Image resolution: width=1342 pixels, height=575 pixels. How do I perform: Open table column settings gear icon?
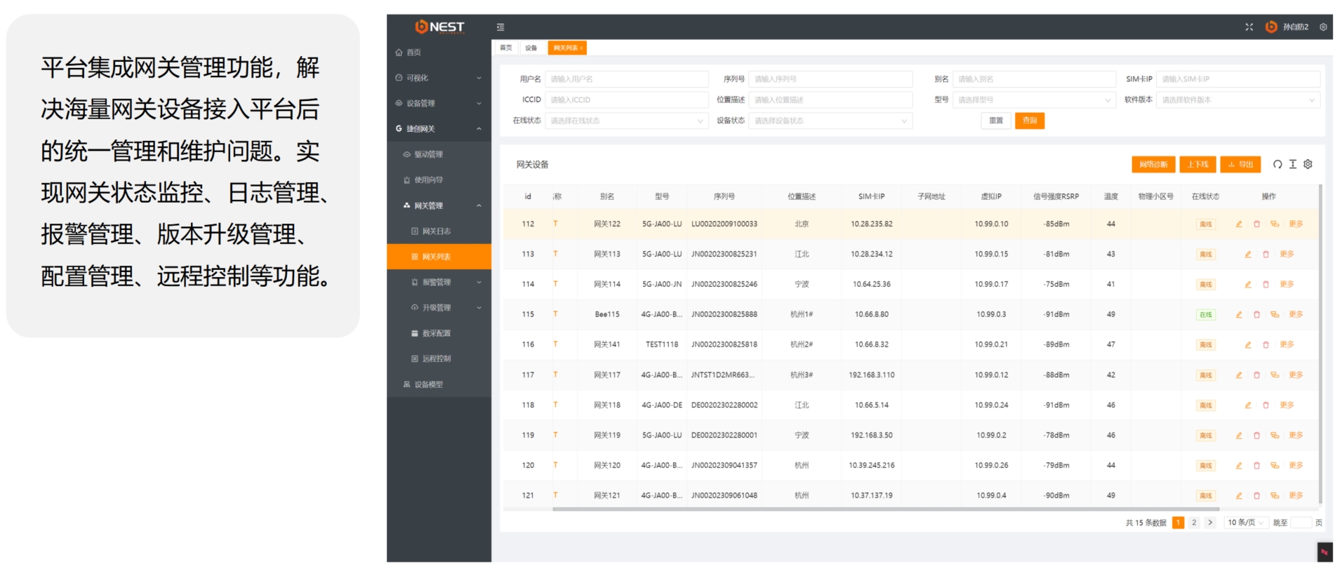pos(1308,164)
